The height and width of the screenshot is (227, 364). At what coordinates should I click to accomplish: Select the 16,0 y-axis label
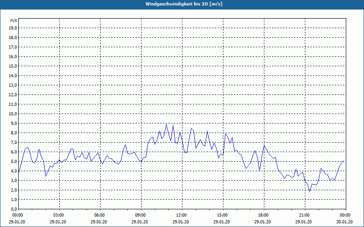(x=13, y=56)
